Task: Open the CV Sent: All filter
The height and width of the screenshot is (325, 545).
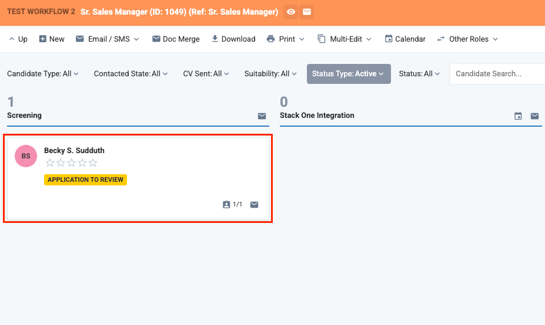Action: click(206, 73)
